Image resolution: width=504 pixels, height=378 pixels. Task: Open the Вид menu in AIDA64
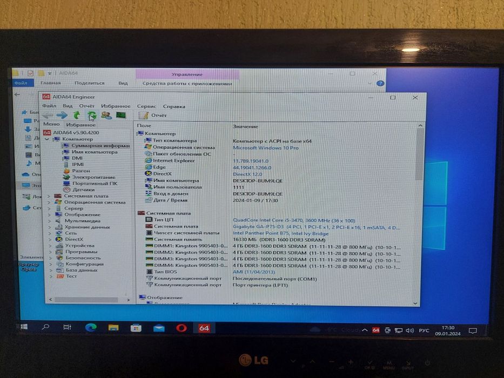(x=68, y=106)
